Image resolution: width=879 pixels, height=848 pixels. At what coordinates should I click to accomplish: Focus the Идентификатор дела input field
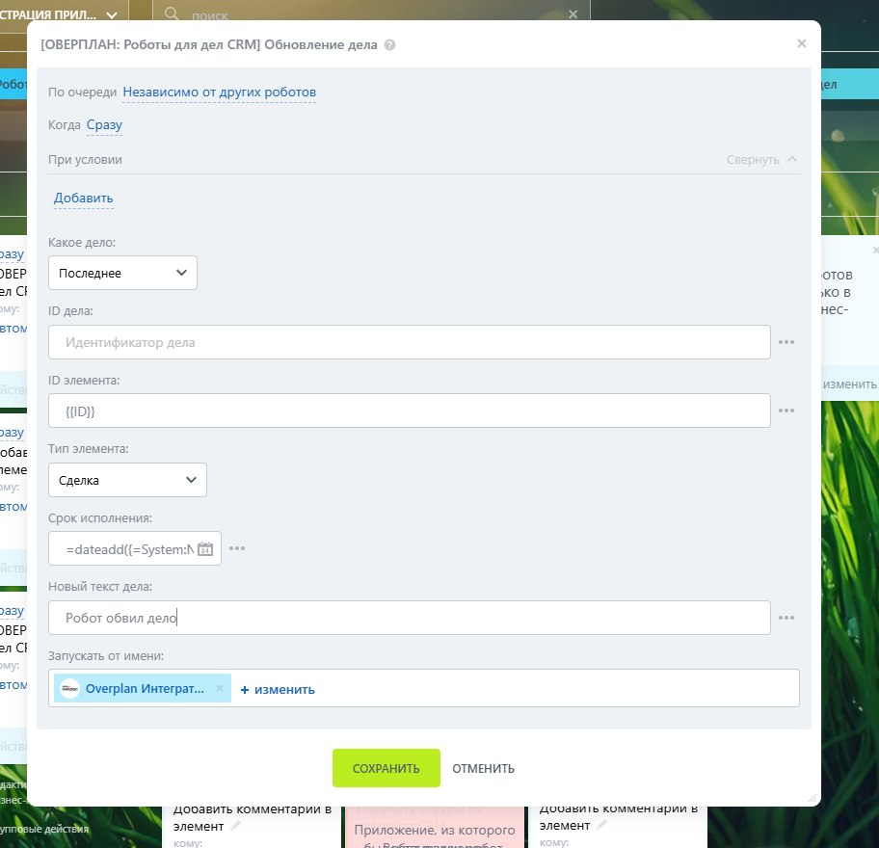pyautogui.click(x=409, y=342)
